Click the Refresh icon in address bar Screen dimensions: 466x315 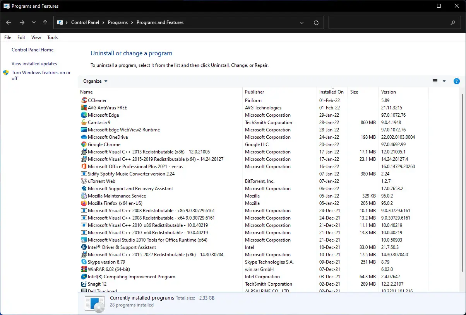pos(316,23)
